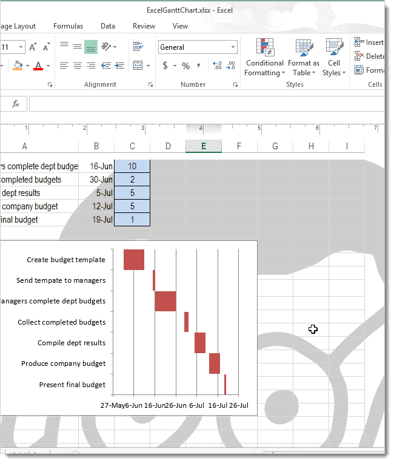Select column B header
394x463 pixels.
click(96, 146)
